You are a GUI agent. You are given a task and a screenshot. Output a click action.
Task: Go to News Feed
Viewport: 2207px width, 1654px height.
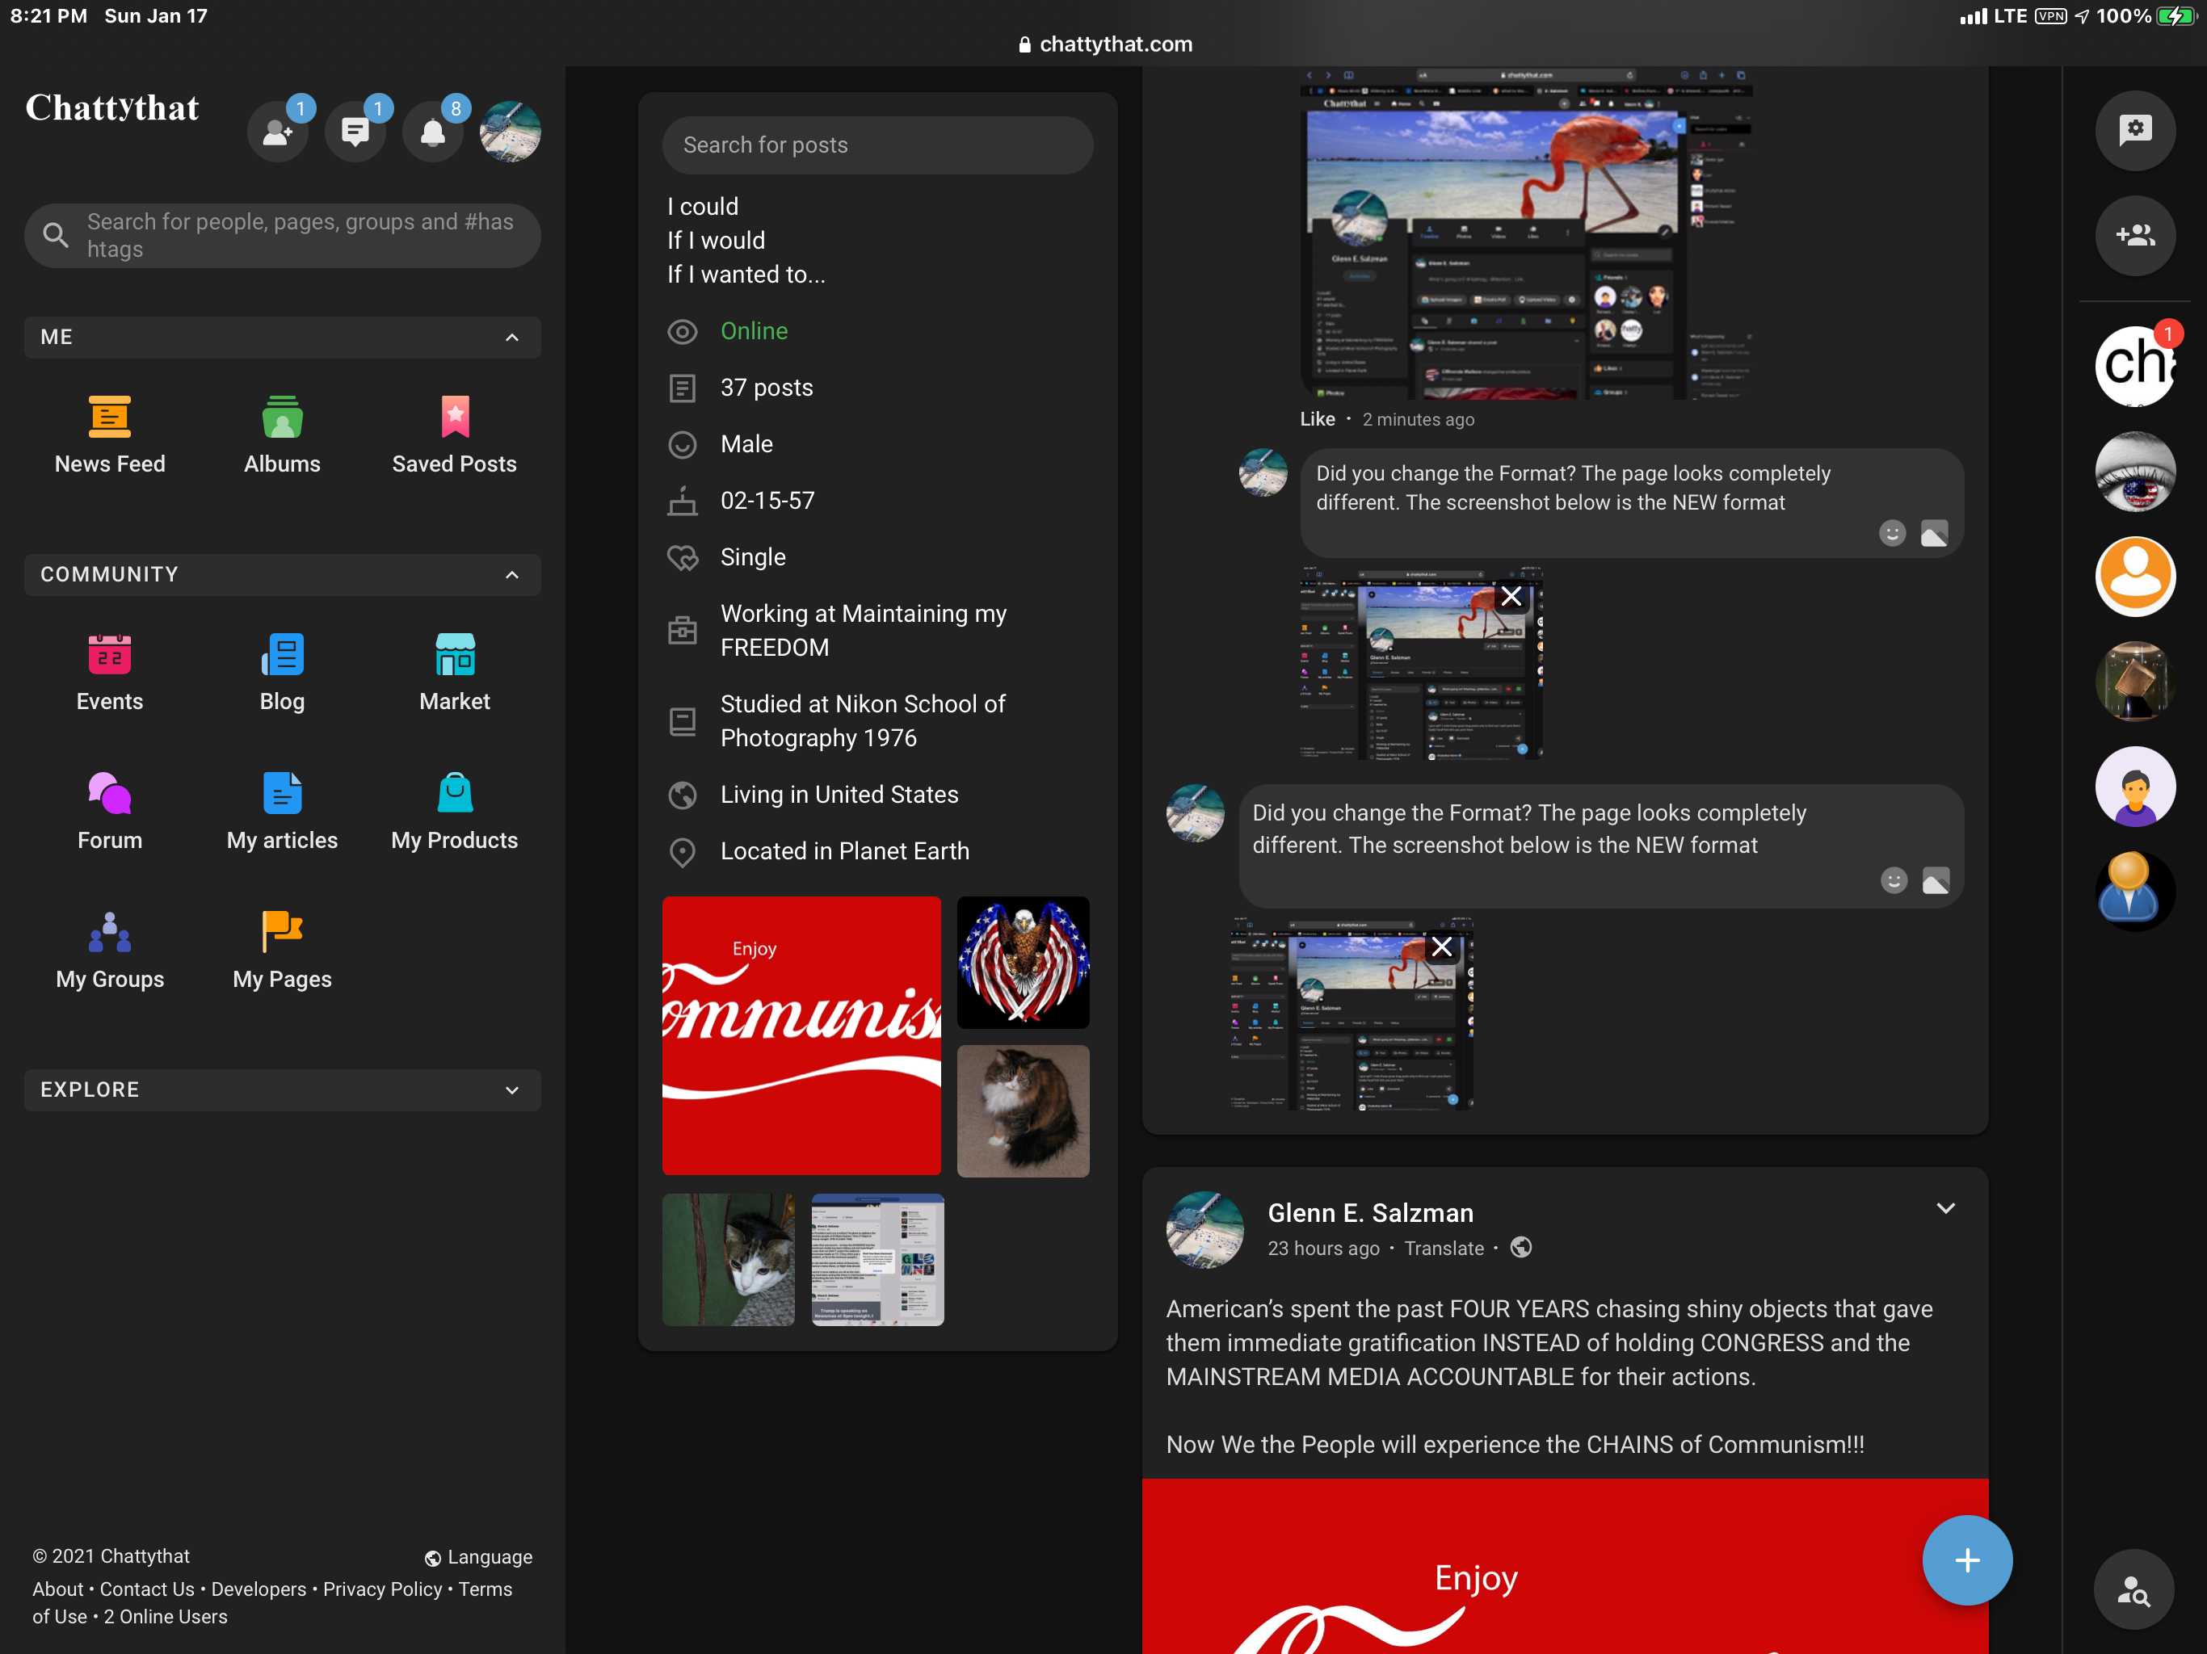[x=110, y=435]
